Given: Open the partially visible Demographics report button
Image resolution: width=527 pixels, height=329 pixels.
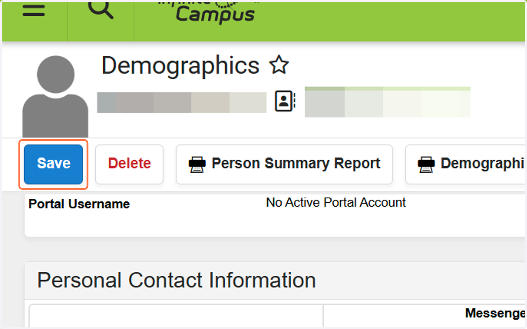Looking at the screenshot, I should click(x=466, y=164).
